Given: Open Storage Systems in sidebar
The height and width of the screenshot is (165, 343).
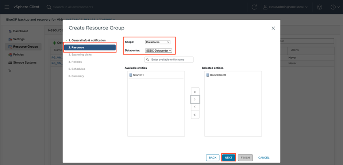Looking at the screenshot, I should pos(24,63).
